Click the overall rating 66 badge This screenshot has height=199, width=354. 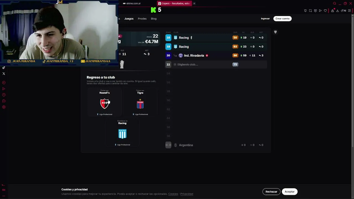pos(235,56)
